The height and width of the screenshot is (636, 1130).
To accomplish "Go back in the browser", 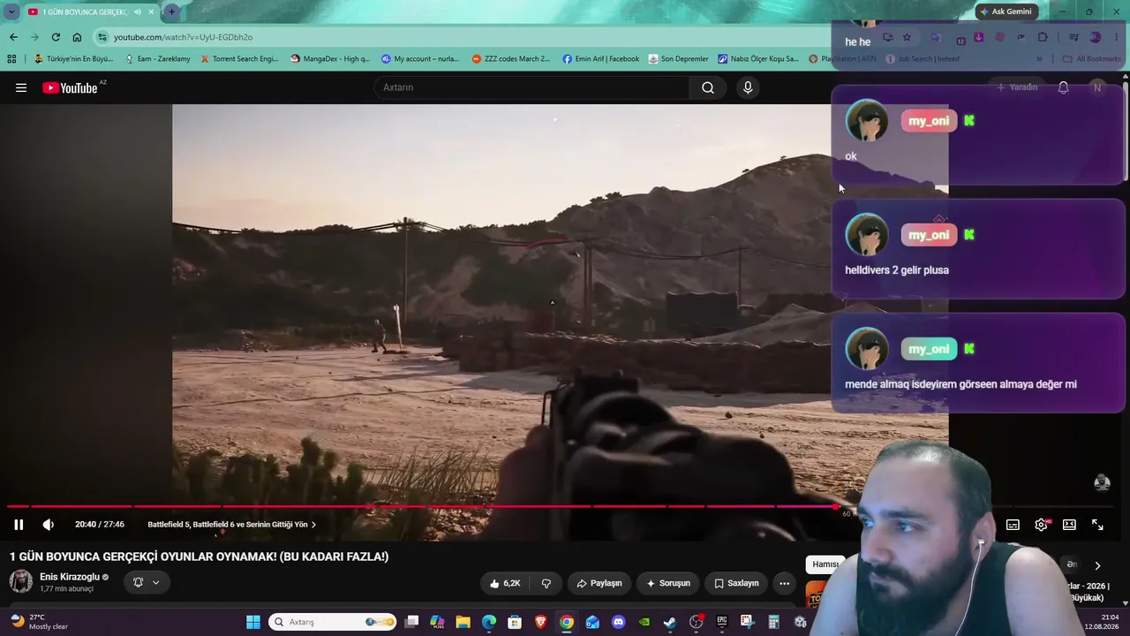I will point(13,37).
